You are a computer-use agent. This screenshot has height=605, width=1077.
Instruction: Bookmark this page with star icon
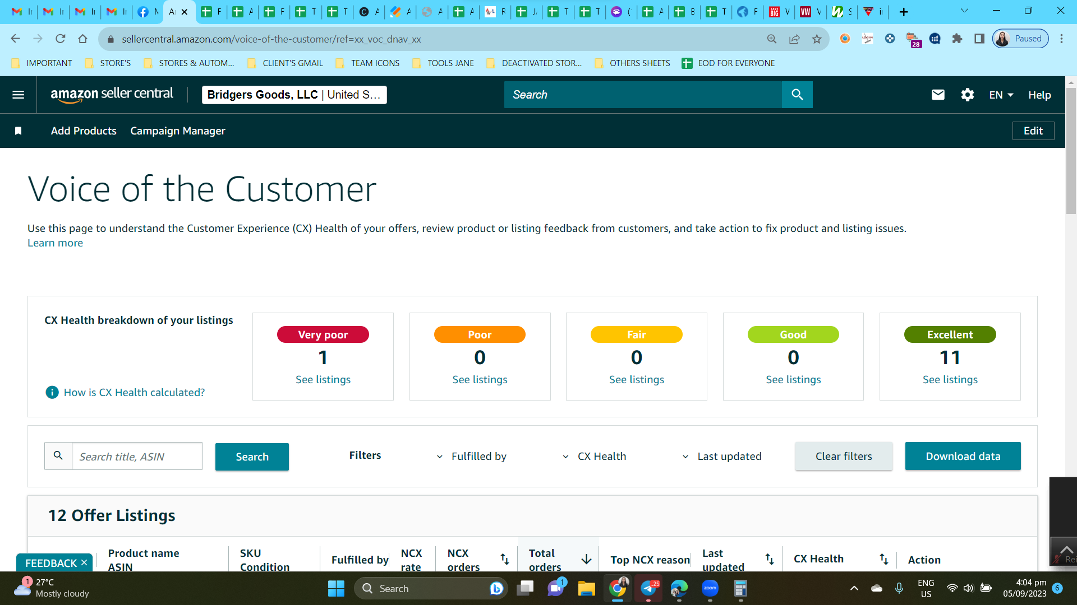pyautogui.click(x=817, y=39)
